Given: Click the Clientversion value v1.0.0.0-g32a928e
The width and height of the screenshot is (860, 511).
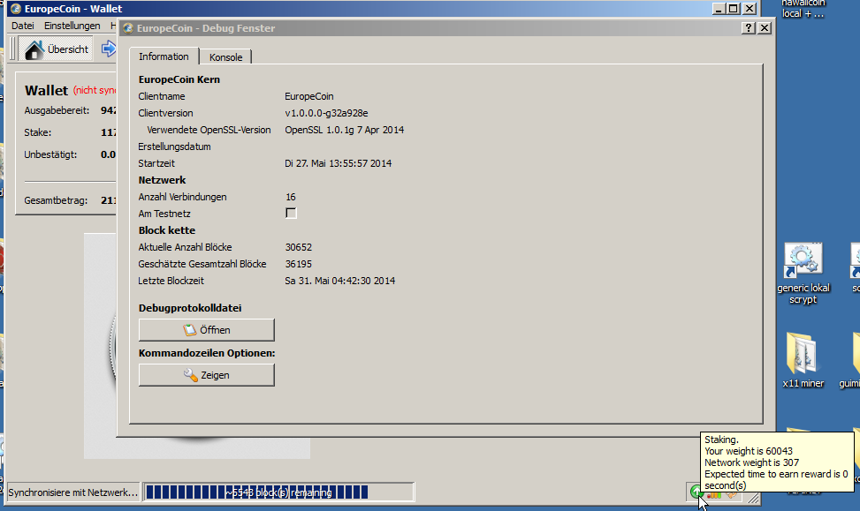Looking at the screenshot, I should pyautogui.click(x=326, y=113).
